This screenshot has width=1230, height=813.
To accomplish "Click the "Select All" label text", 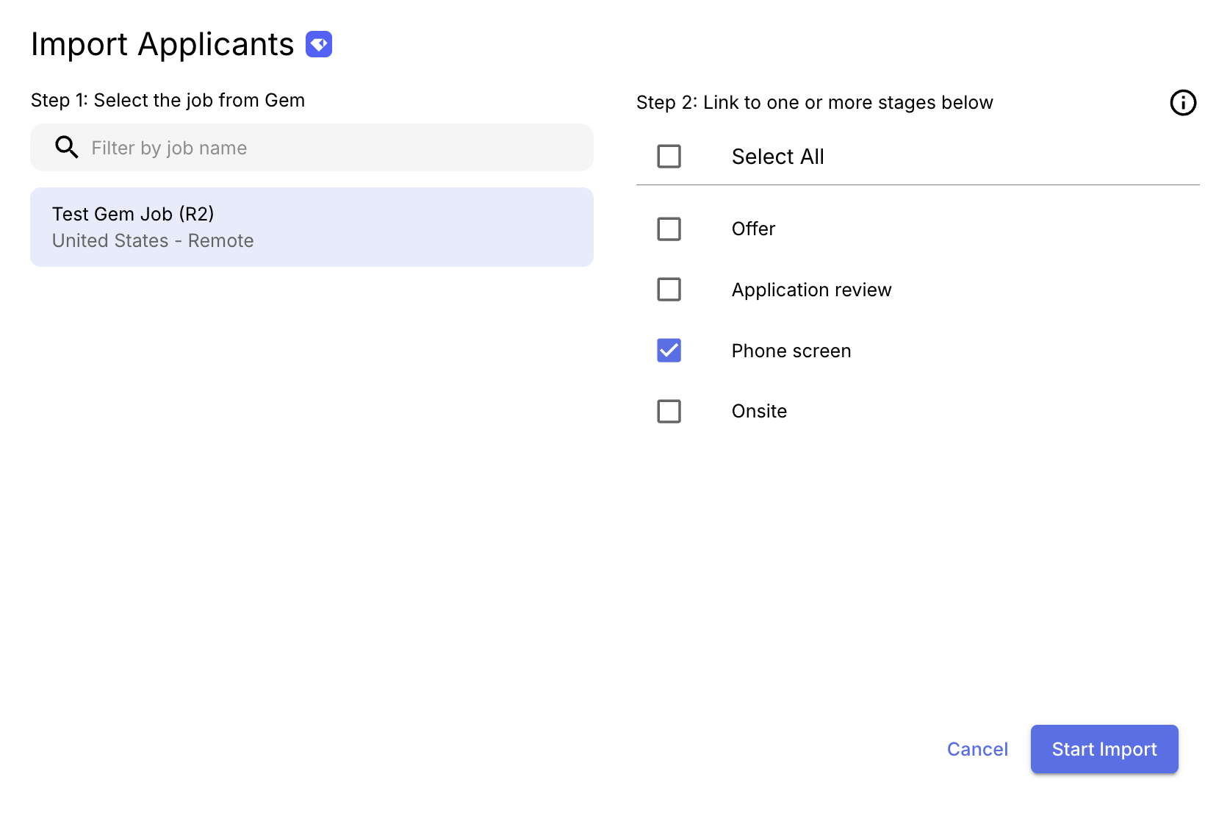I will coord(777,157).
